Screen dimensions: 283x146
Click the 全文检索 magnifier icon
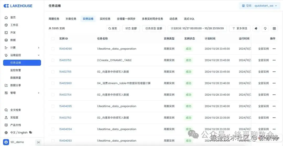6,110
